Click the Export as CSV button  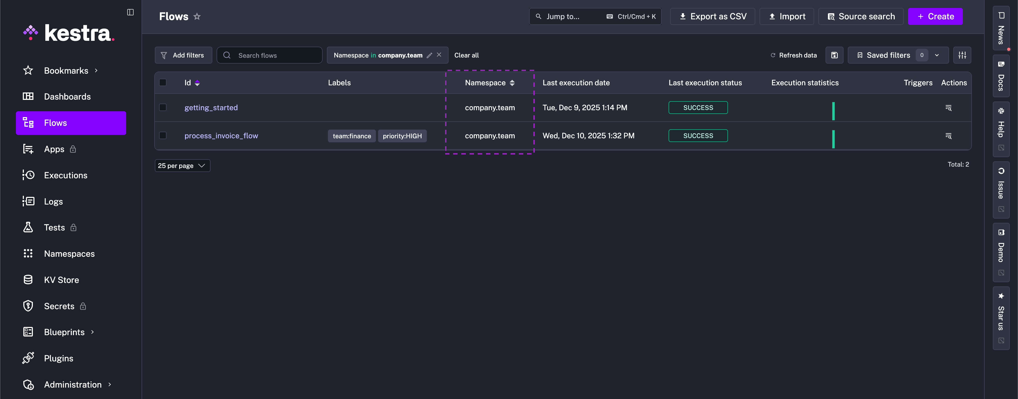712,16
